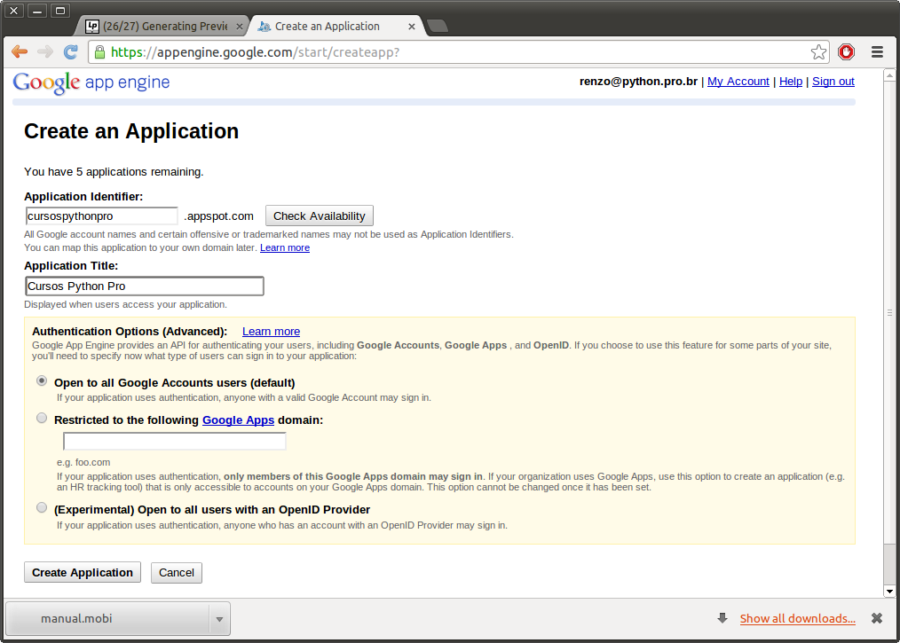The height and width of the screenshot is (643, 900).
Task: Choose Restricted to Google Apps domain
Action: tap(42, 418)
